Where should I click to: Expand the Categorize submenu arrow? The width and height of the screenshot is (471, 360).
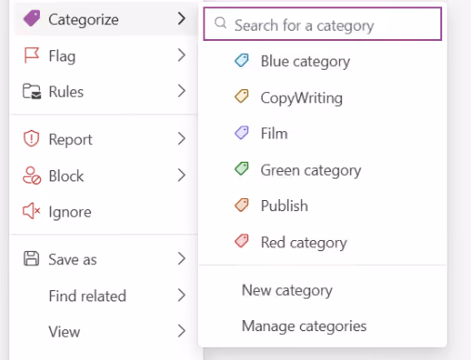tap(181, 19)
